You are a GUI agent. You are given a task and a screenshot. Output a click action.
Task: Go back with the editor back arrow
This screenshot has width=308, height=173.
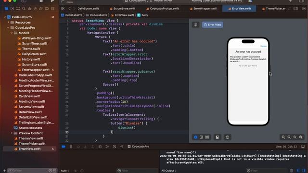[x=69, y=9]
